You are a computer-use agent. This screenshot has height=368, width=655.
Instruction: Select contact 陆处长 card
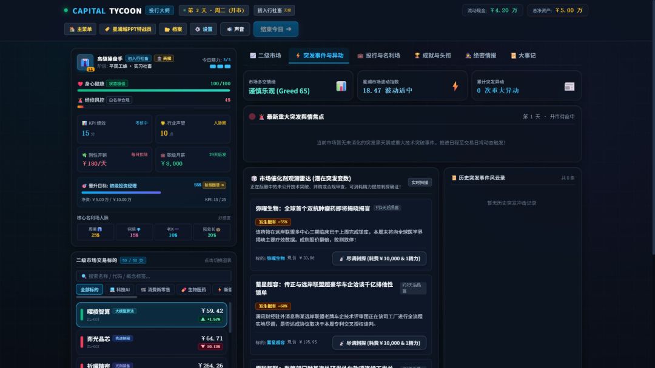[212, 232]
